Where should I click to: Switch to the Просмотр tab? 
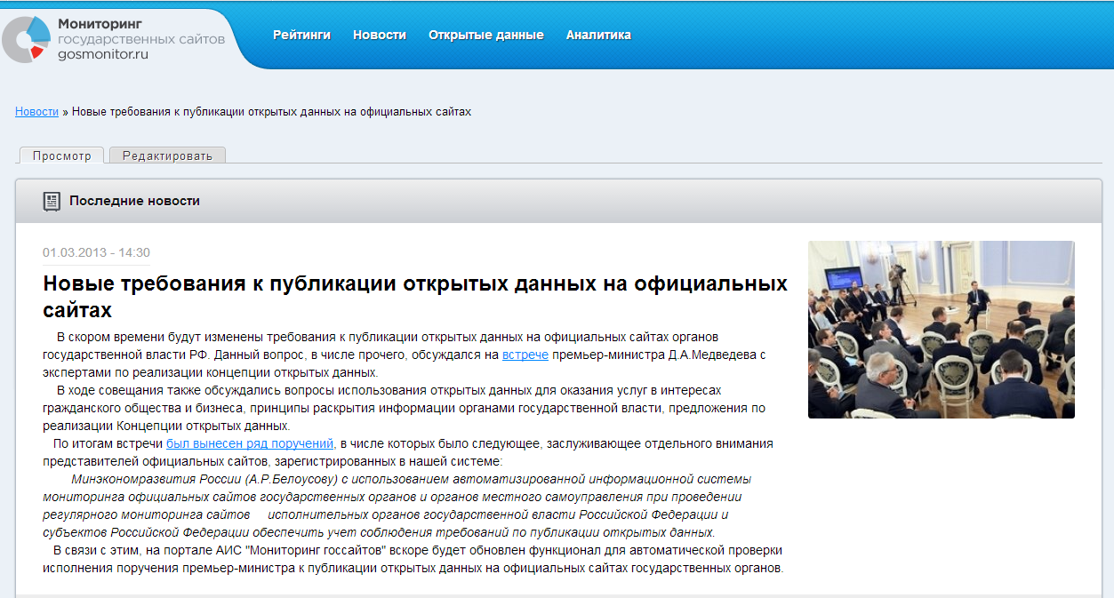pyautogui.click(x=61, y=155)
